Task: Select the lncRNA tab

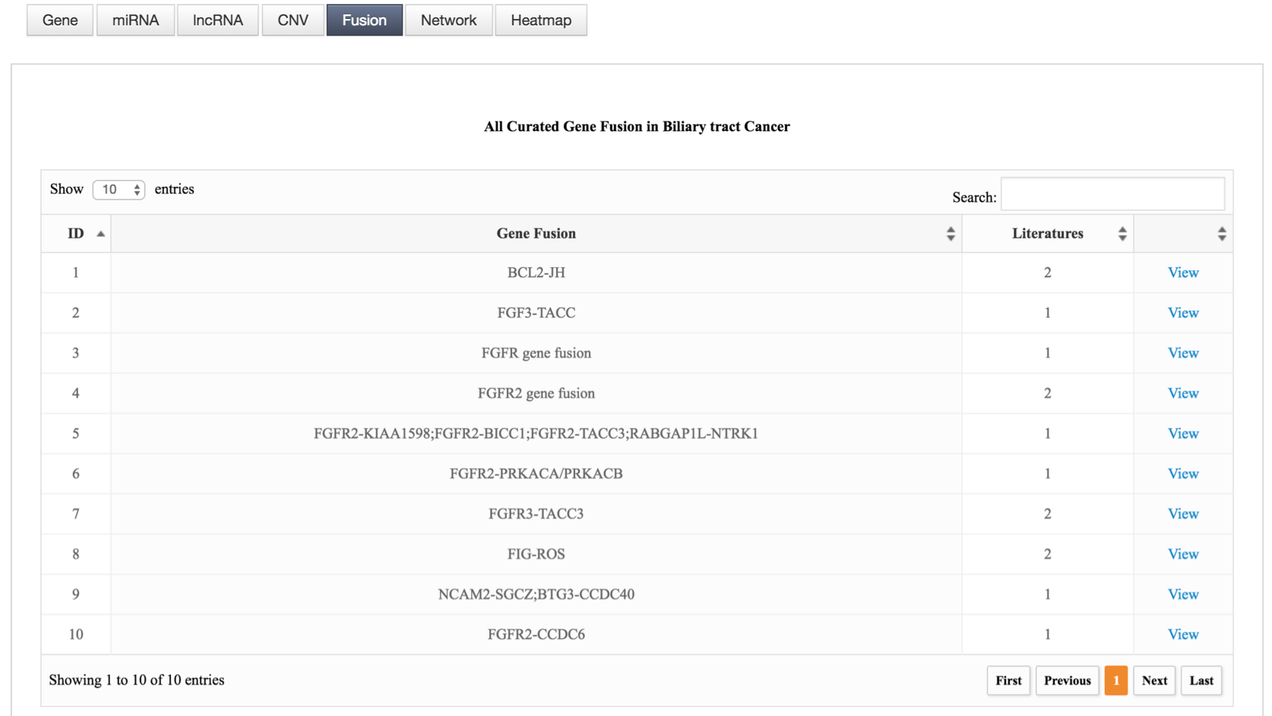Action: (217, 21)
